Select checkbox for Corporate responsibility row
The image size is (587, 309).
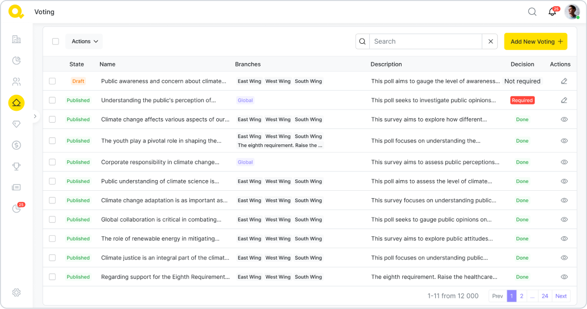point(52,162)
